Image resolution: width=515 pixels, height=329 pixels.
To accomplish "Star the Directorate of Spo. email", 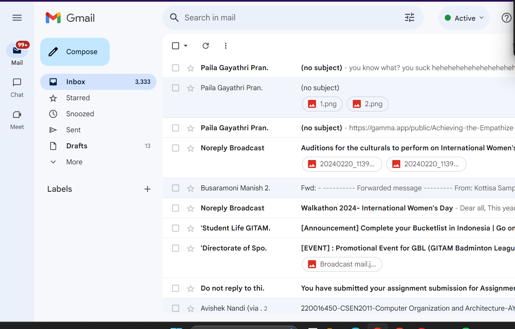I will (x=191, y=249).
